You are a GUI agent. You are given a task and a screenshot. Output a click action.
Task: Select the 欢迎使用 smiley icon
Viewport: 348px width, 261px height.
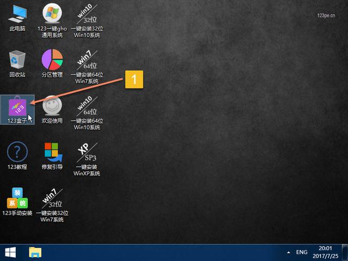tap(52, 110)
